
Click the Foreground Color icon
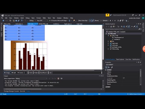pos(118,21)
